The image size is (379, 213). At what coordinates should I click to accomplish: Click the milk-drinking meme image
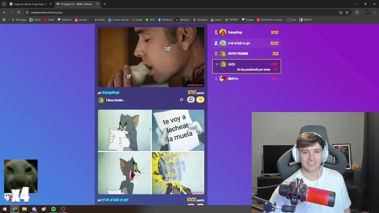pyautogui.click(x=151, y=57)
